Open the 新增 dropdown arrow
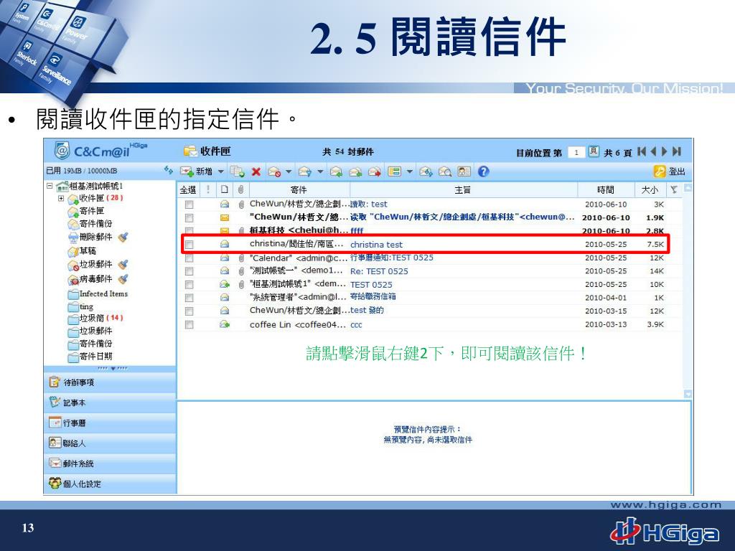The image size is (735, 551). point(221,171)
